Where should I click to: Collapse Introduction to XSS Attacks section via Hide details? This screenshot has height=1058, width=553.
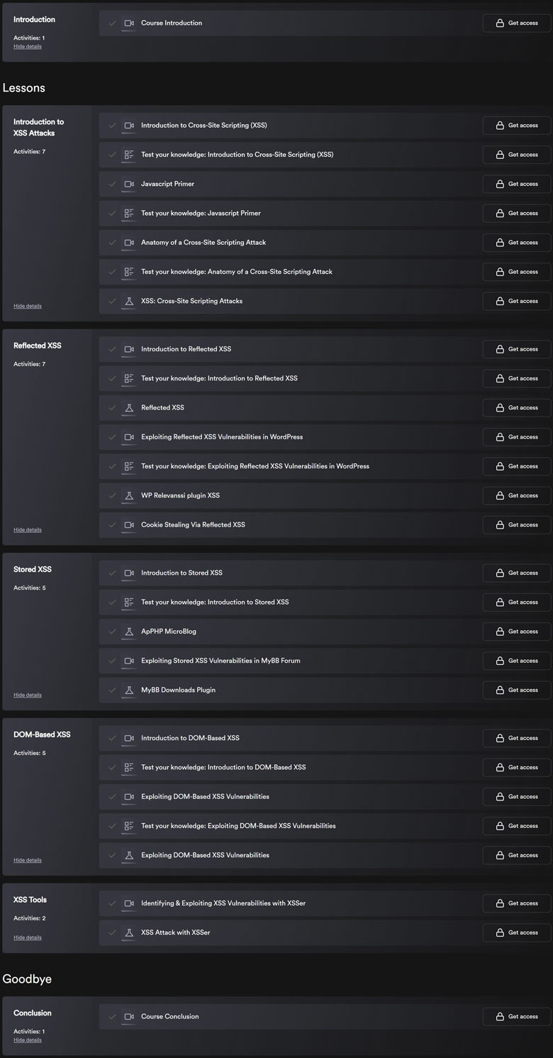point(28,306)
